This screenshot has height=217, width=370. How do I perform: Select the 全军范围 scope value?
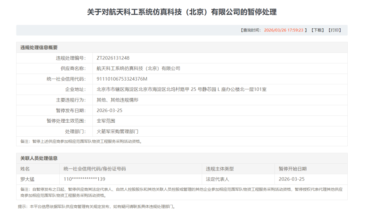click(x=106, y=121)
